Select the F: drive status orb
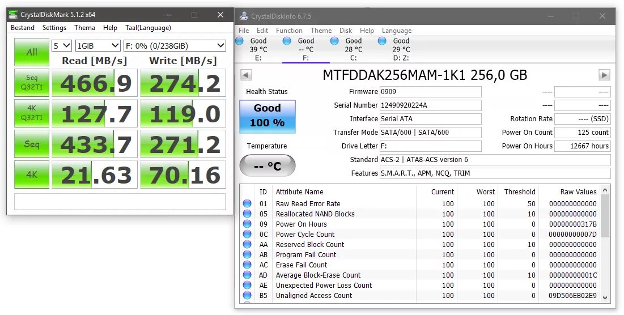The image size is (624, 315). tap(287, 41)
